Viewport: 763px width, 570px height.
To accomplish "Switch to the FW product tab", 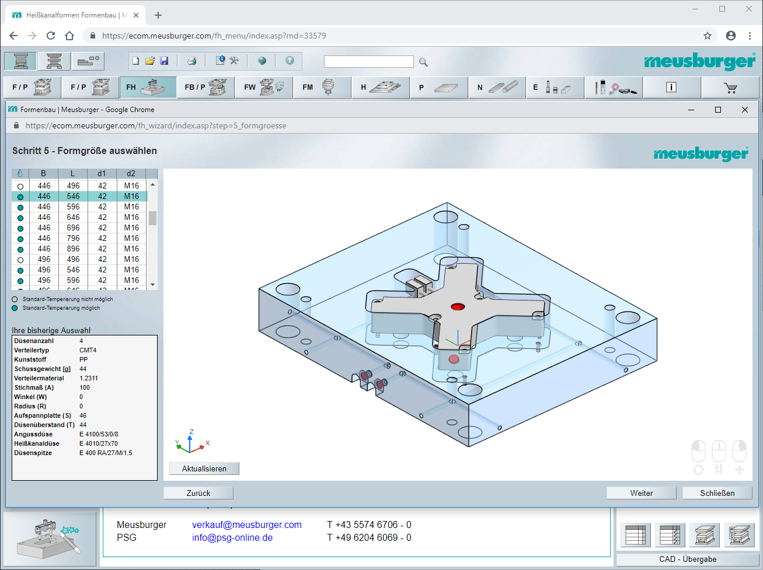I will pos(264,88).
